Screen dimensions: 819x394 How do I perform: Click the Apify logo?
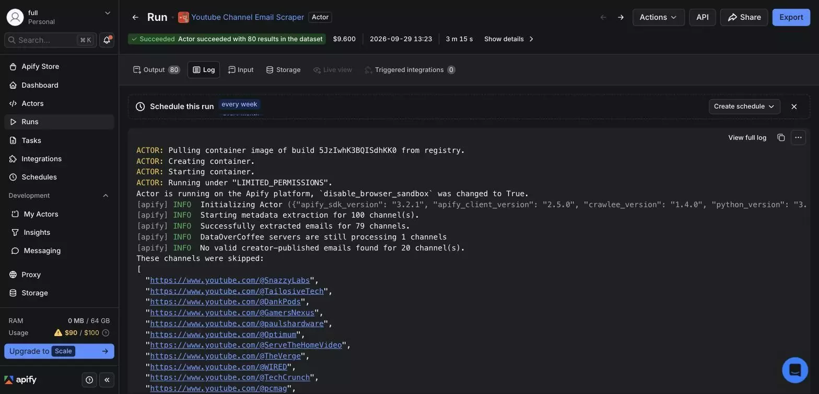tap(21, 380)
